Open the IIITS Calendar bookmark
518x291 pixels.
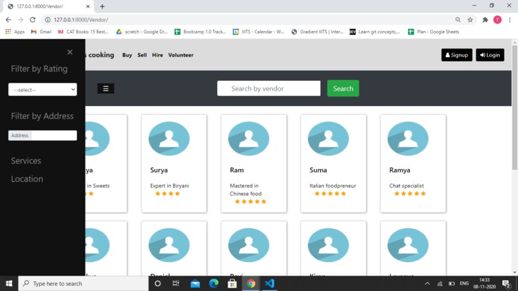click(258, 31)
